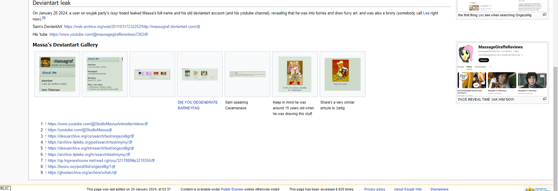The image size is (558, 191).
Task: Open the 'Lee' wiki link
Action: [426, 13]
